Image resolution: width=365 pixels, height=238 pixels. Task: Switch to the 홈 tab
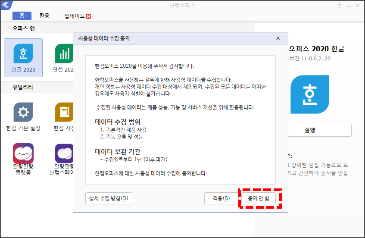(22, 16)
